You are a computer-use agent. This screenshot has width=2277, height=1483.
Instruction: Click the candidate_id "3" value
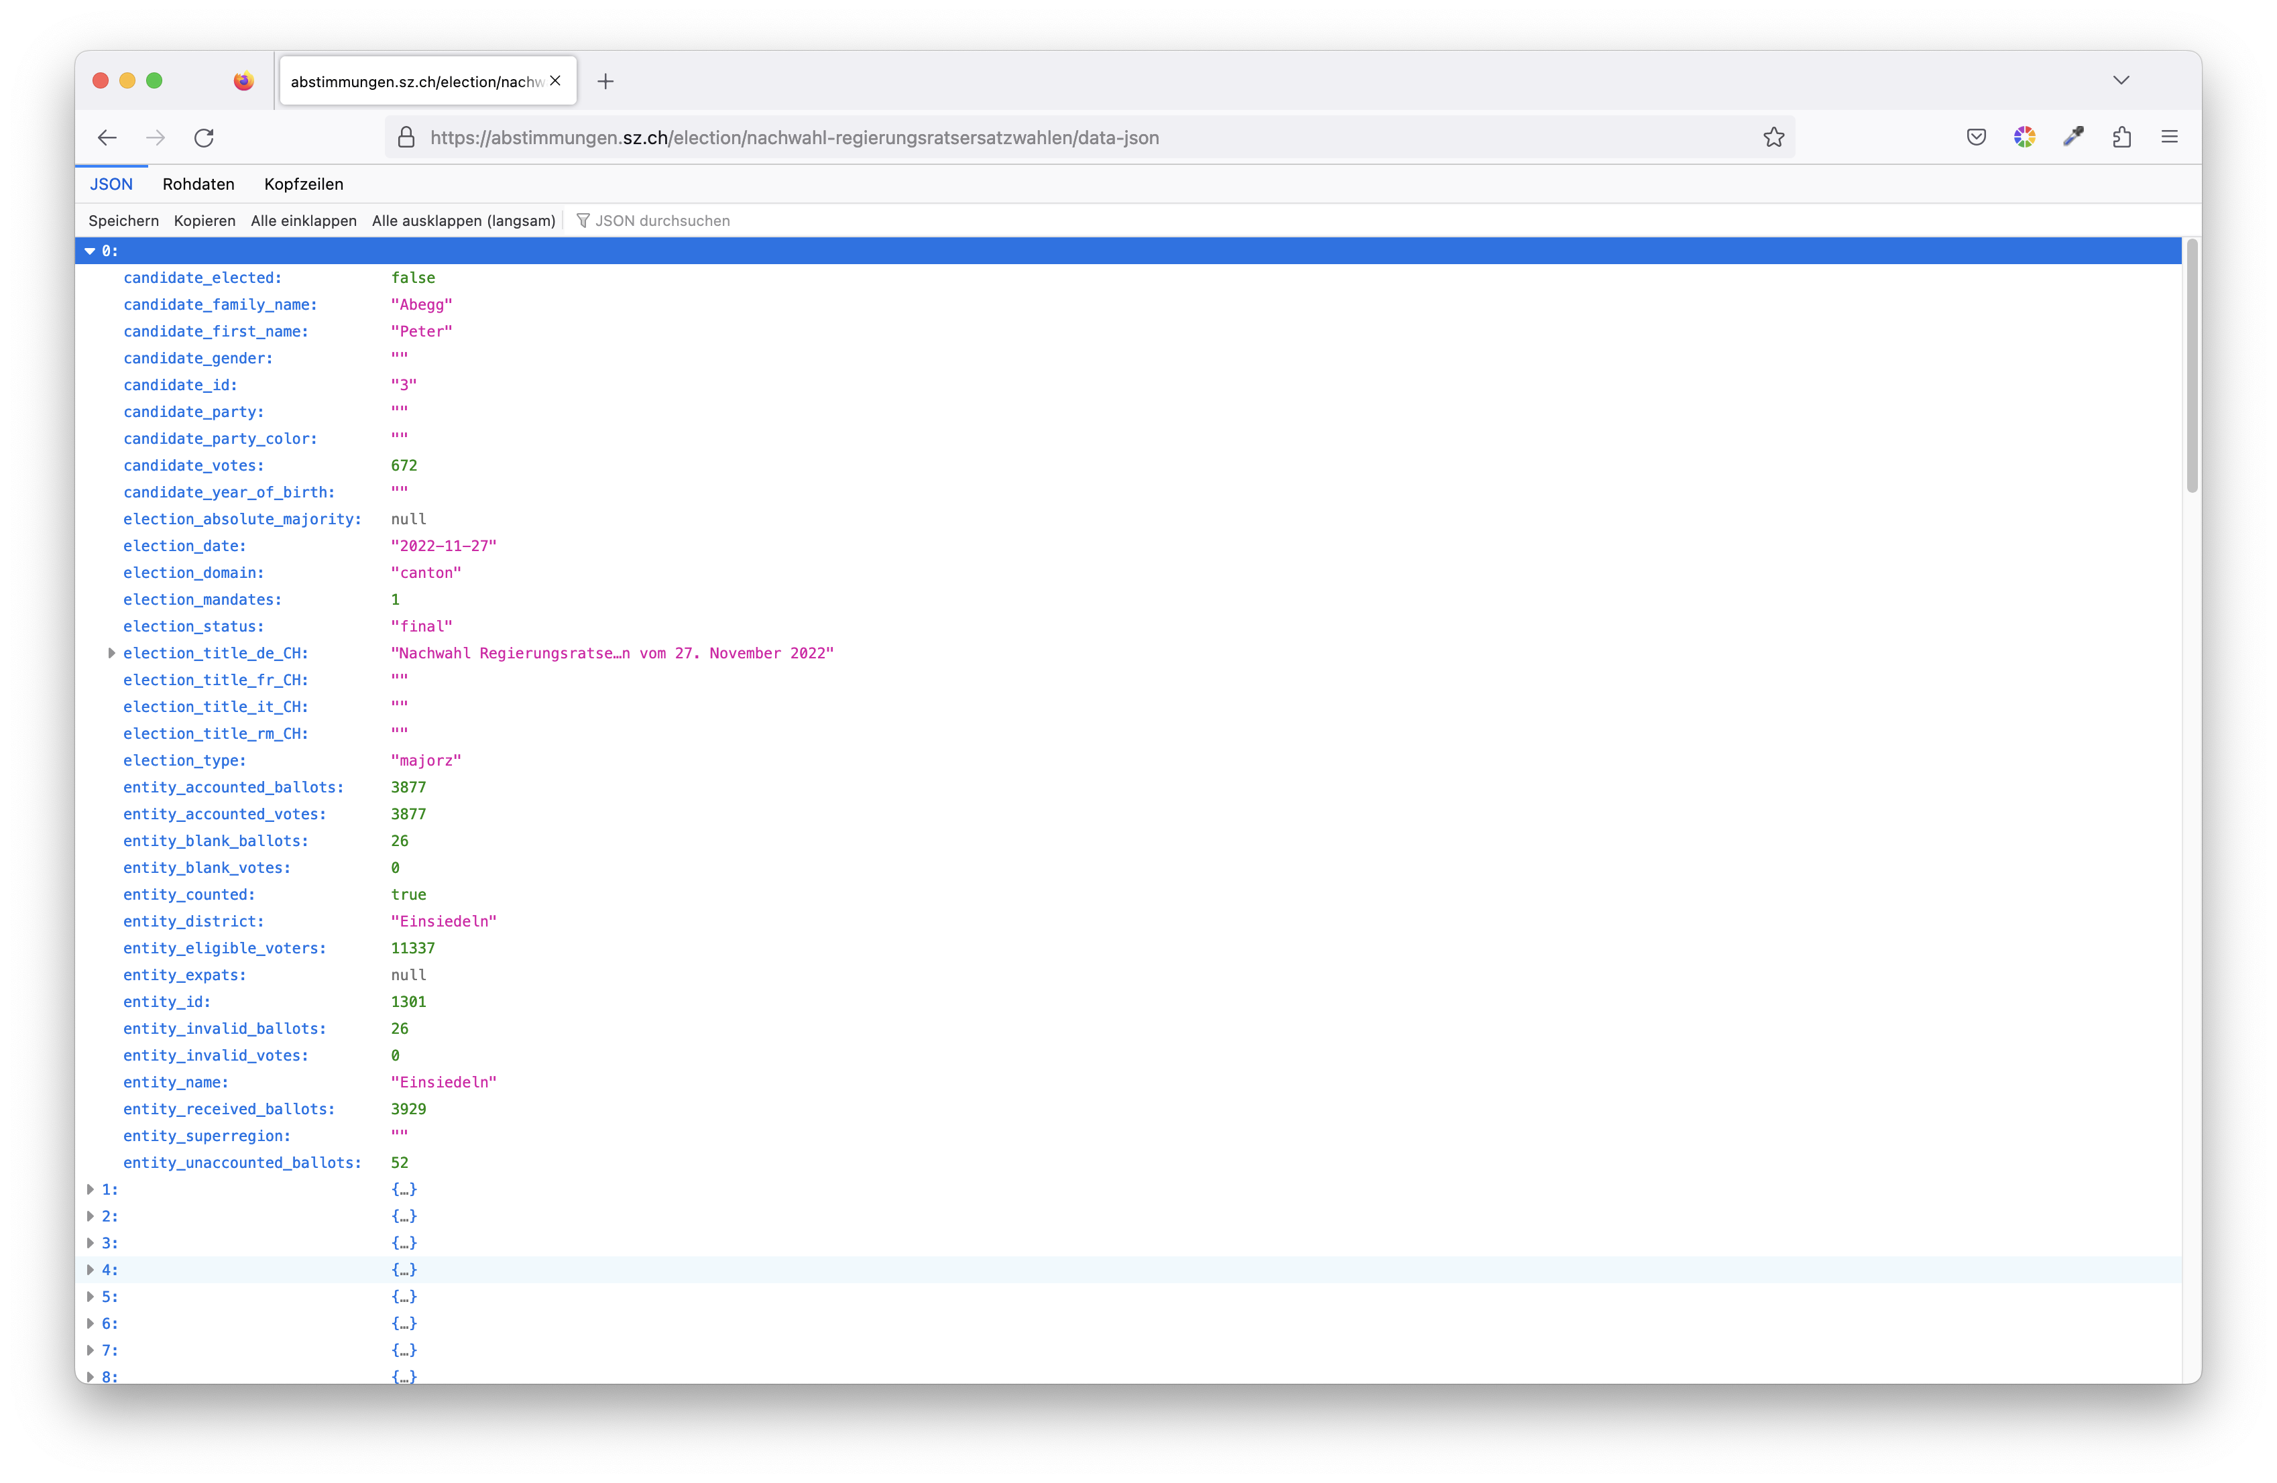click(404, 385)
